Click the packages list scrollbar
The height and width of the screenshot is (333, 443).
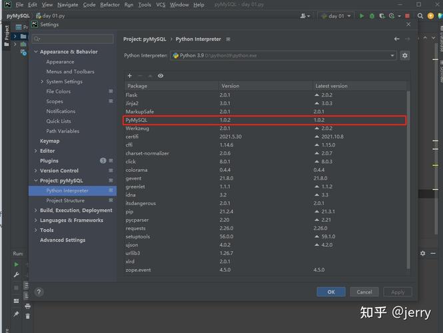pyautogui.click(x=408, y=180)
